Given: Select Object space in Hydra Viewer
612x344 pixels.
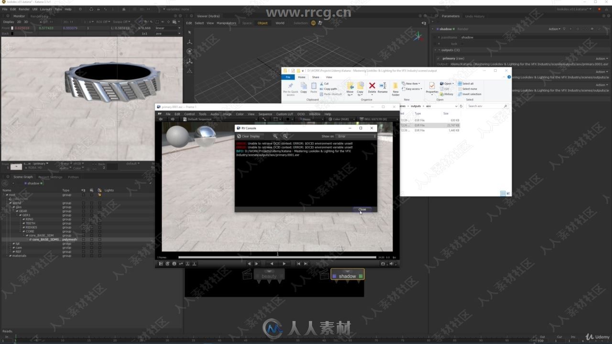Looking at the screenshot, I should (x=262, y=23).
